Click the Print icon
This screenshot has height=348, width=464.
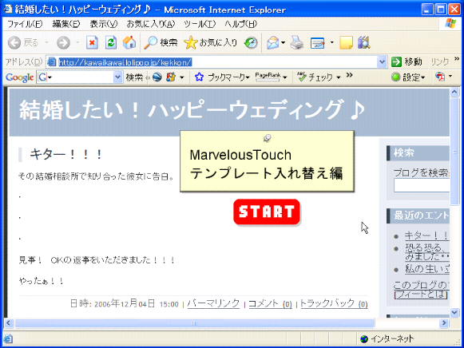click(296, 43)
